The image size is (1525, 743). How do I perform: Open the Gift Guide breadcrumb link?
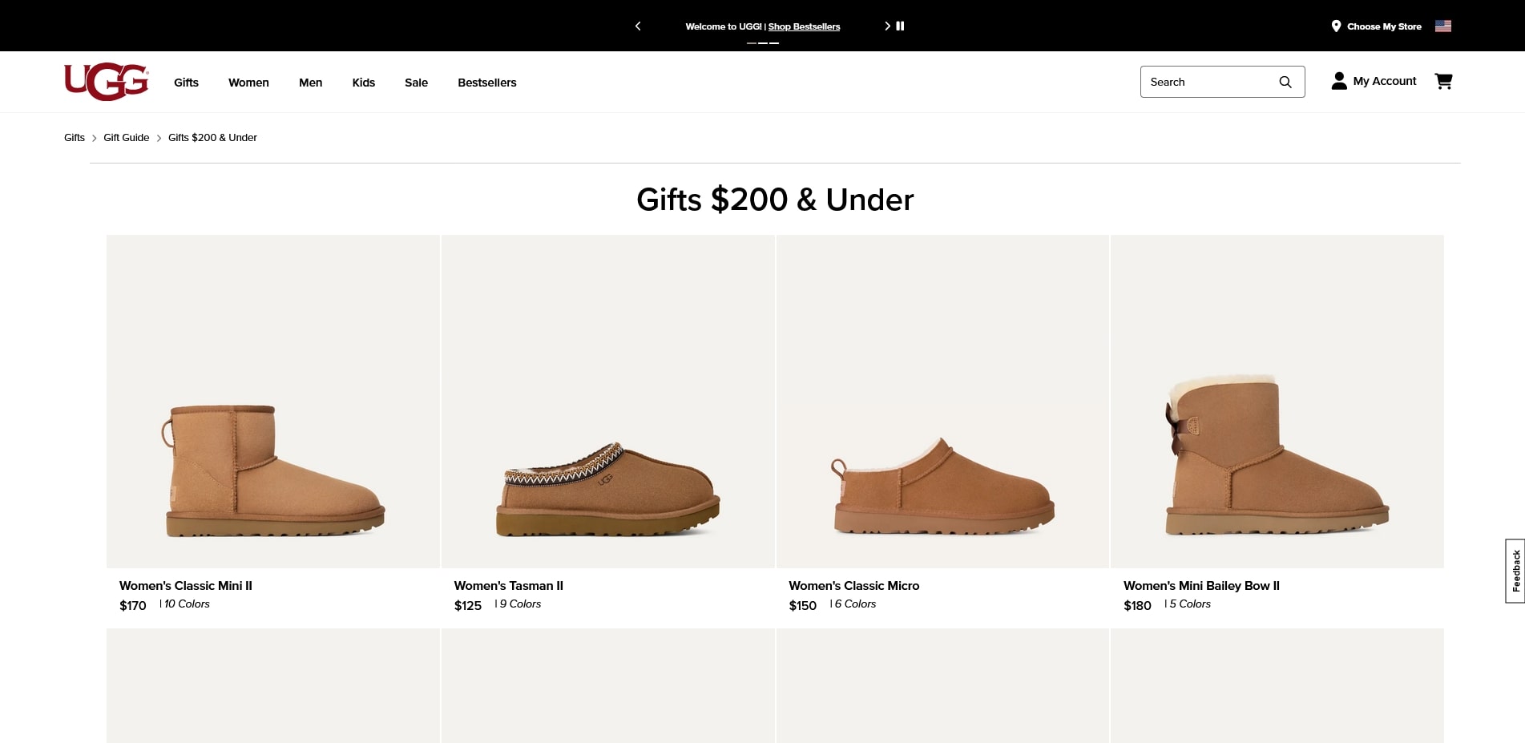click(x=126, y=137)
